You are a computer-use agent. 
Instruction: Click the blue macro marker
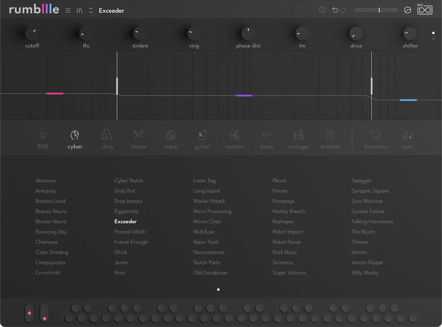coord(408,100)
